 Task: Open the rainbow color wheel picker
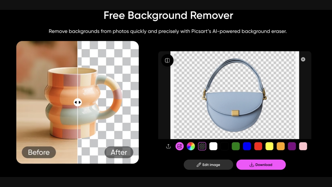click(x=191, y=146)
